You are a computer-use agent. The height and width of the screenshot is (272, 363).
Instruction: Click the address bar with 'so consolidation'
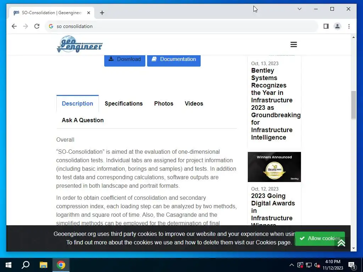[181, 26]
